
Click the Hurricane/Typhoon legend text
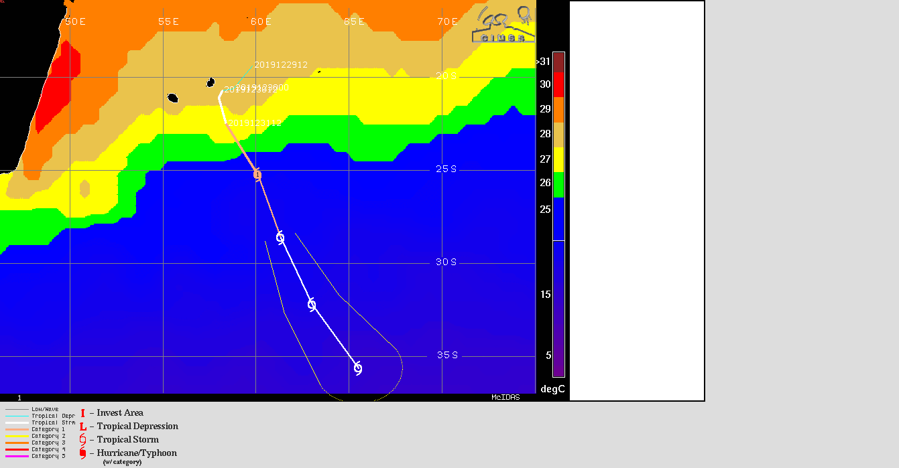point(137,453)
